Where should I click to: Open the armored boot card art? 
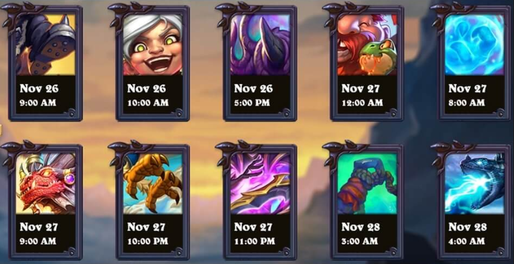(x=45, y=45)
